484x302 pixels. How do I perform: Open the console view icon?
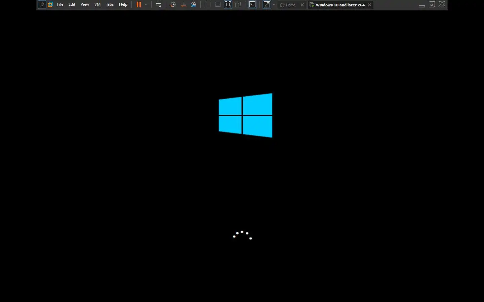click(x=252, y=5)
